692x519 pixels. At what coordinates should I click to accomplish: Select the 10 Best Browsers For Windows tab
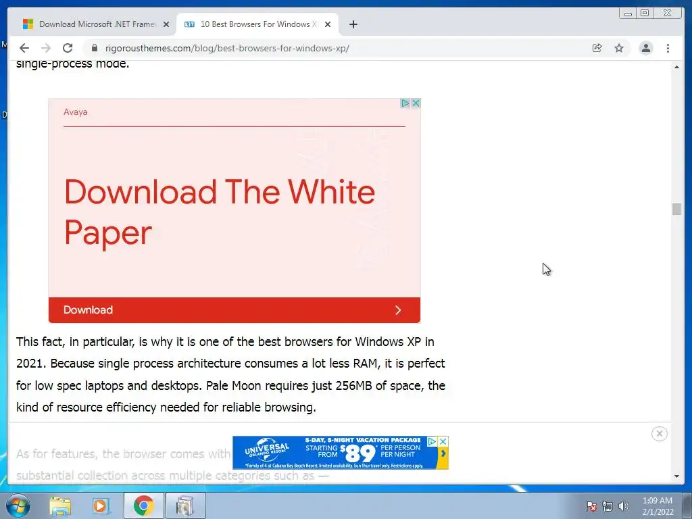tap(257, 24)
